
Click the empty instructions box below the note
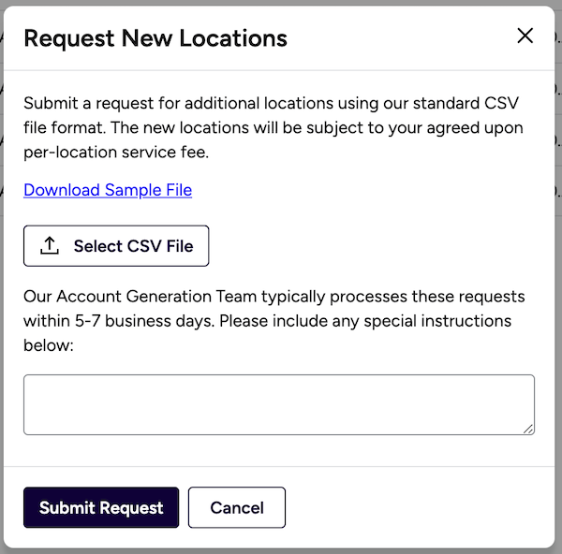click(279, 404)
